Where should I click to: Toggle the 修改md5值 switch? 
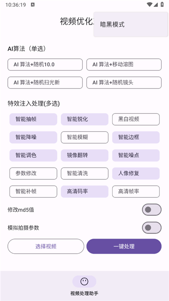click(x=151, y=209)
